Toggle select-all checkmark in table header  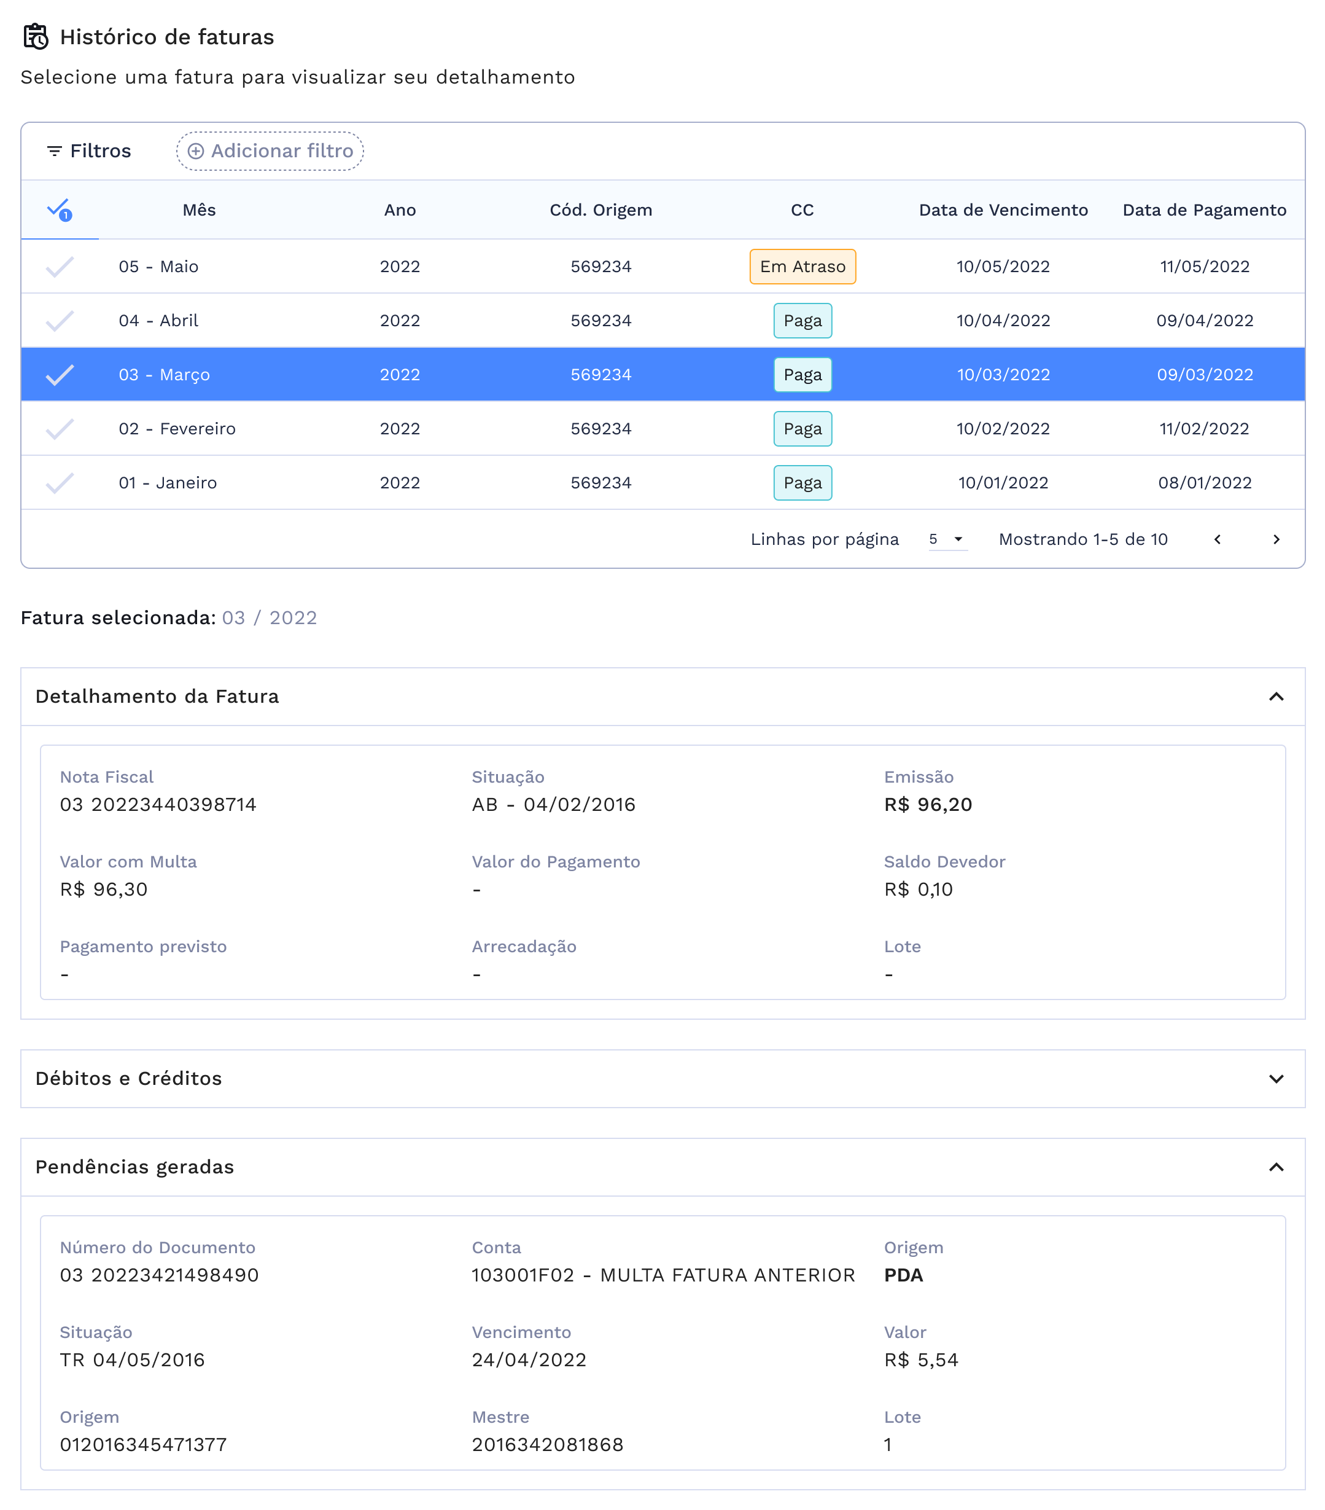pyautogui.click(x=59, y=210)
